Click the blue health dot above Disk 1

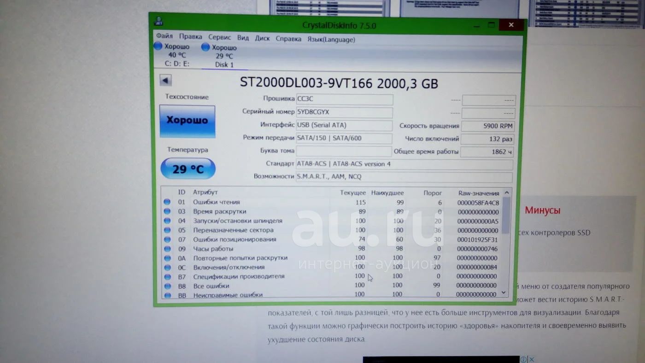click(x=205, y=47)
